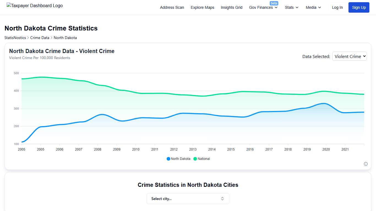
Task: Open Address Scan from the navigation bar
Action: point(172,7)
